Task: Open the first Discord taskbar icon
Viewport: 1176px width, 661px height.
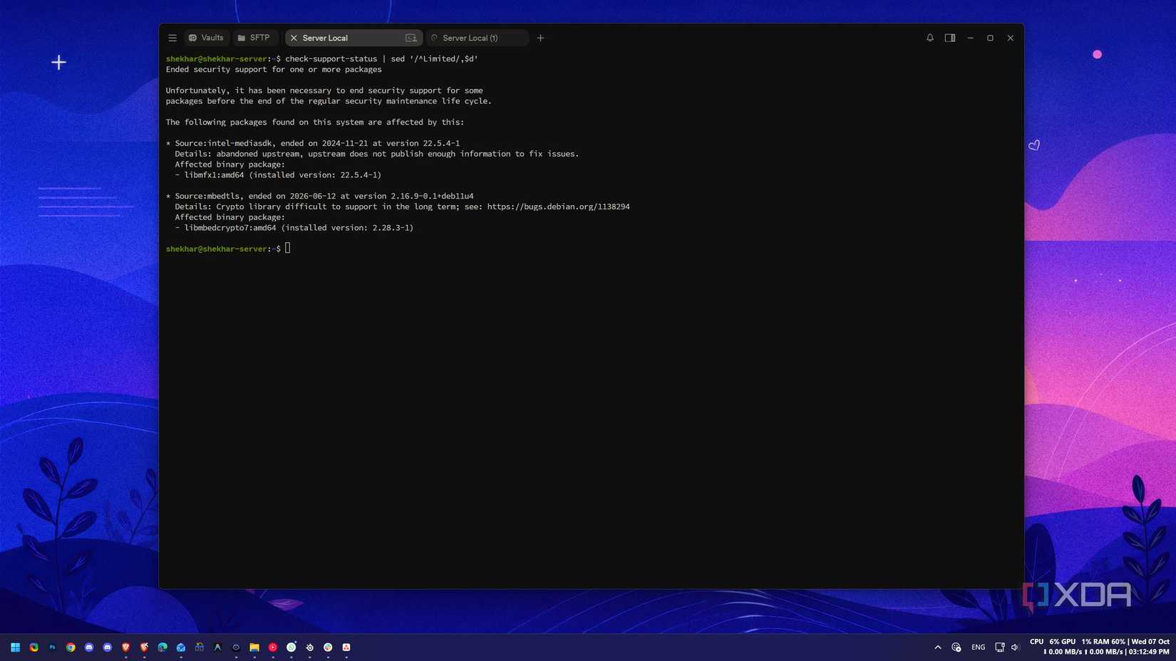Action: pos(89,647)
